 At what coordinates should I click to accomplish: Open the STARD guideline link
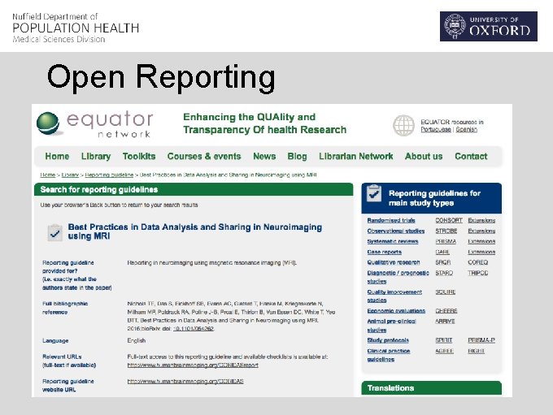click(444, 273)
